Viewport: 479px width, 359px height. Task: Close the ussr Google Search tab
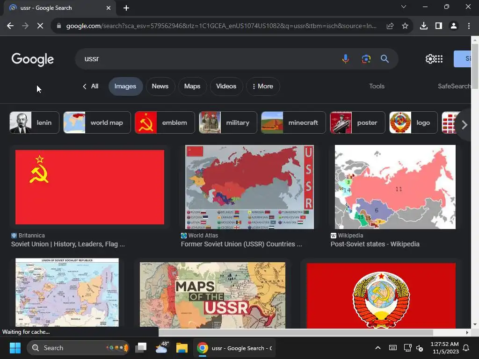(x=109, y=8)
